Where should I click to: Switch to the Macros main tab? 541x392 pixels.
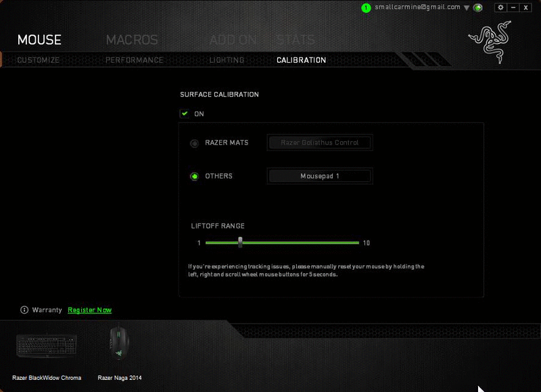tap(132, 40)
